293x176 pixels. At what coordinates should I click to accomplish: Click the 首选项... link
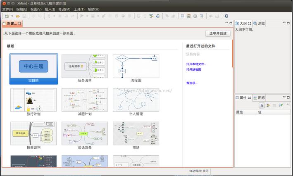(192, 83)
